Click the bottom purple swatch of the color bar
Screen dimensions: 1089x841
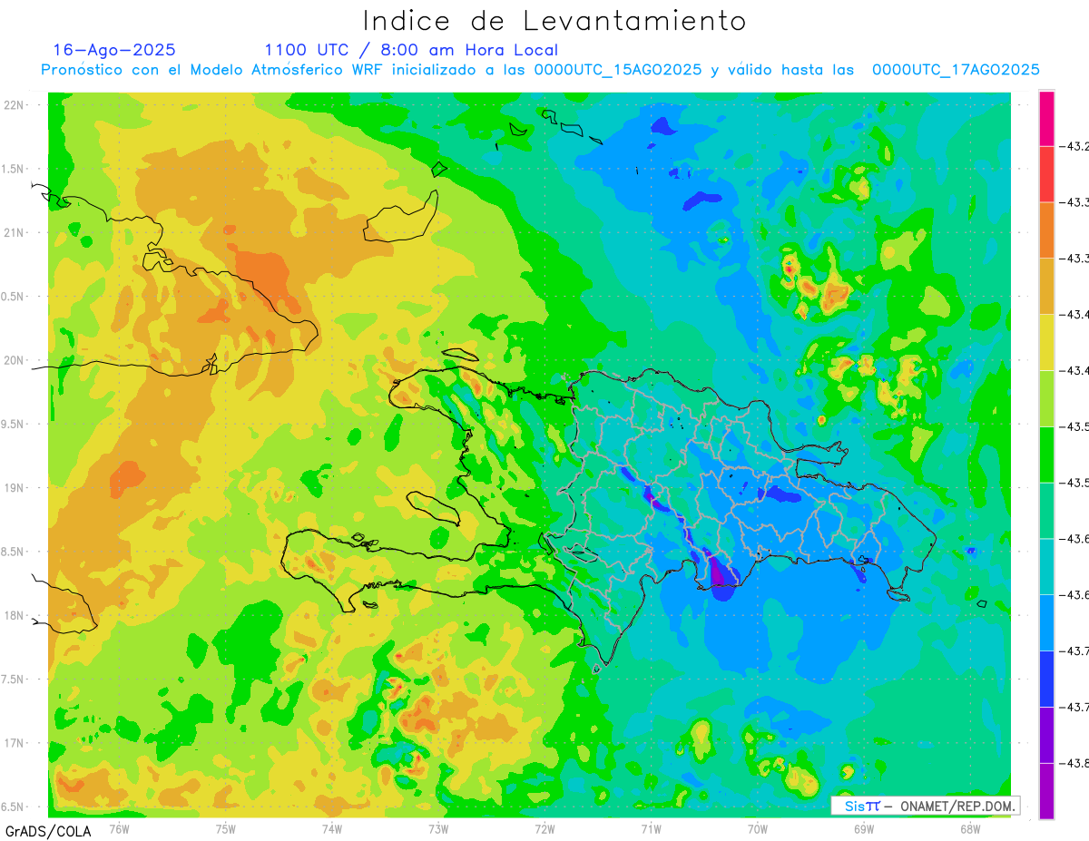pyautogui.click(x=1046, y=790)
